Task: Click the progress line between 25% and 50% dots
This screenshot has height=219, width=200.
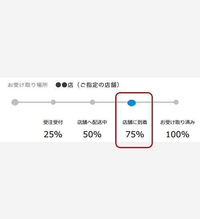Action: click(x=73, y=102)
